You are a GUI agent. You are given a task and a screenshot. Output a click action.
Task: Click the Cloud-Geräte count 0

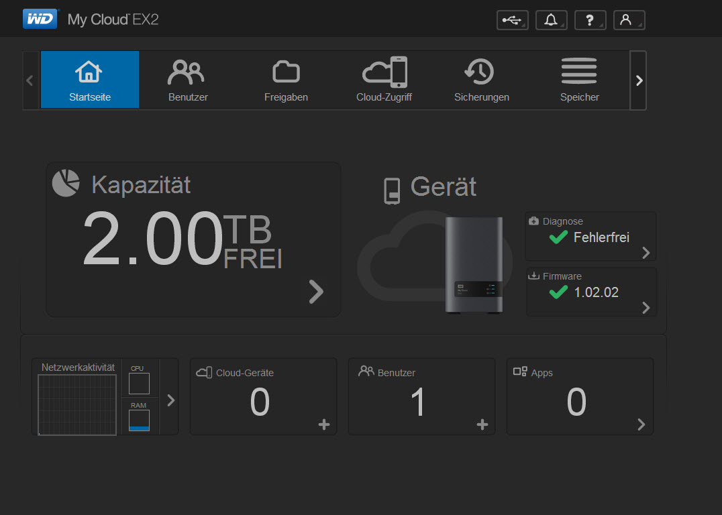tap(260, 402)
